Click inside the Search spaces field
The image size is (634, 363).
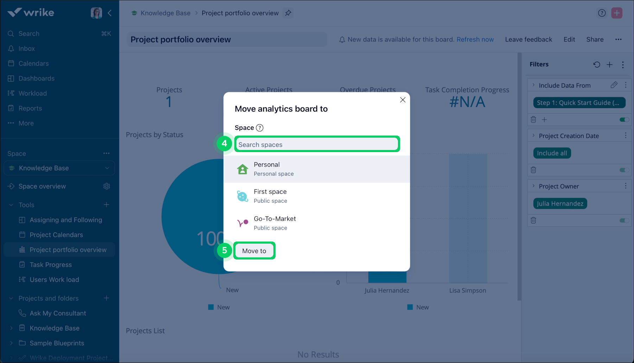pyautogui.click(x=317, y=144)
